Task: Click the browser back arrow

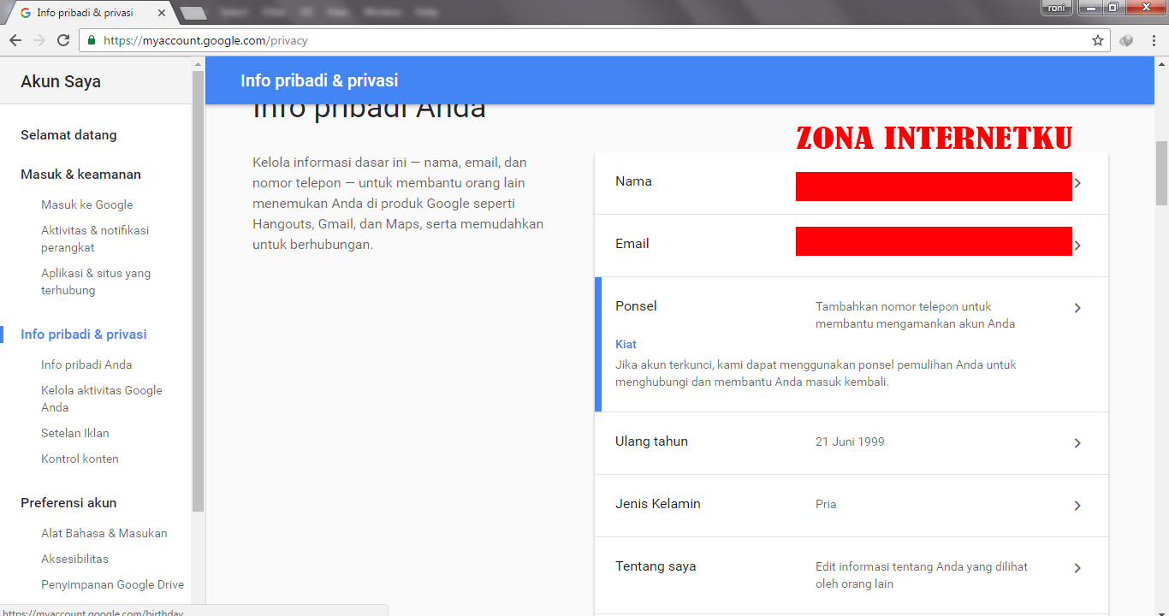Action: coord(15,39)
